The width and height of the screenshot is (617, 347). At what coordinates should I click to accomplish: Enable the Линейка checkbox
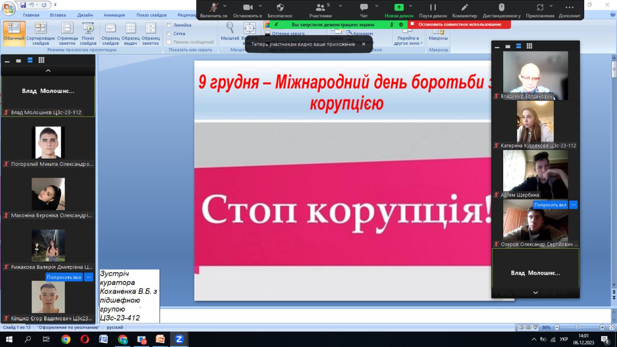(x=169, y=25)
